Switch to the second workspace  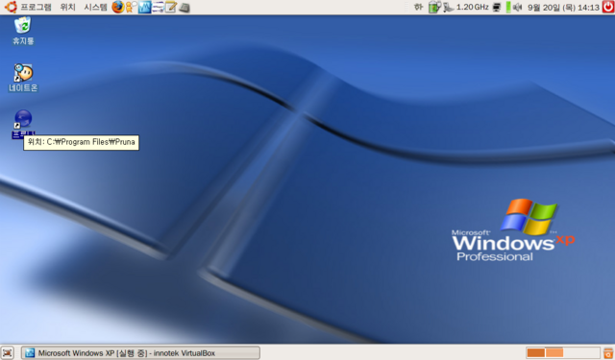pyautogui.click(x=554, y=352)
